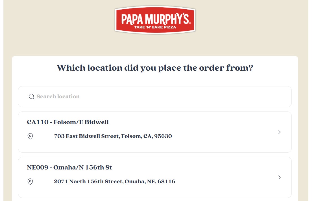Click the 95630 ZIP code text

coord(163,136)
